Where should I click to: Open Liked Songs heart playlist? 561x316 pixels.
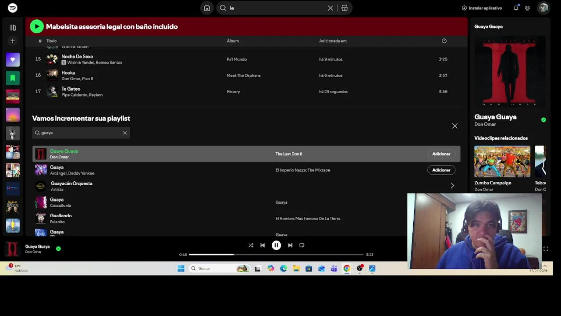(x=13, y=60)
